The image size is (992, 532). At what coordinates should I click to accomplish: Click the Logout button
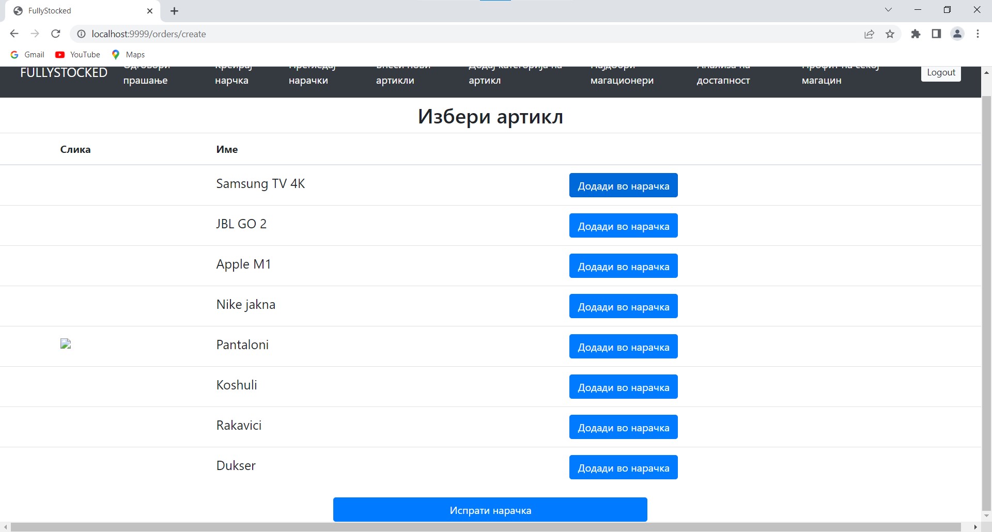940,73
